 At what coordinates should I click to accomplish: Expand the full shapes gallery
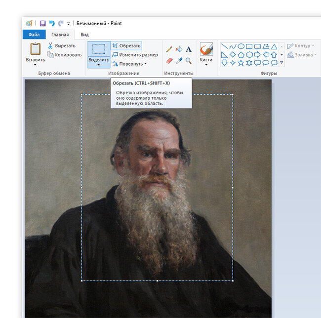281,63
